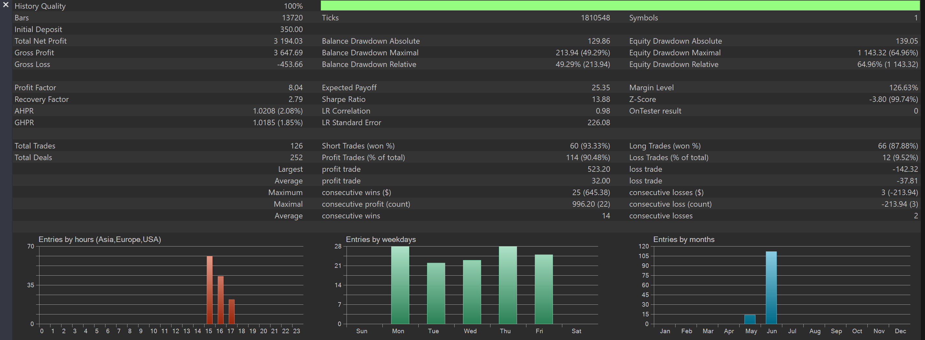Select the Bars value 13720
The height and width of the screenshot is (340, 925).
click(292, 17)
